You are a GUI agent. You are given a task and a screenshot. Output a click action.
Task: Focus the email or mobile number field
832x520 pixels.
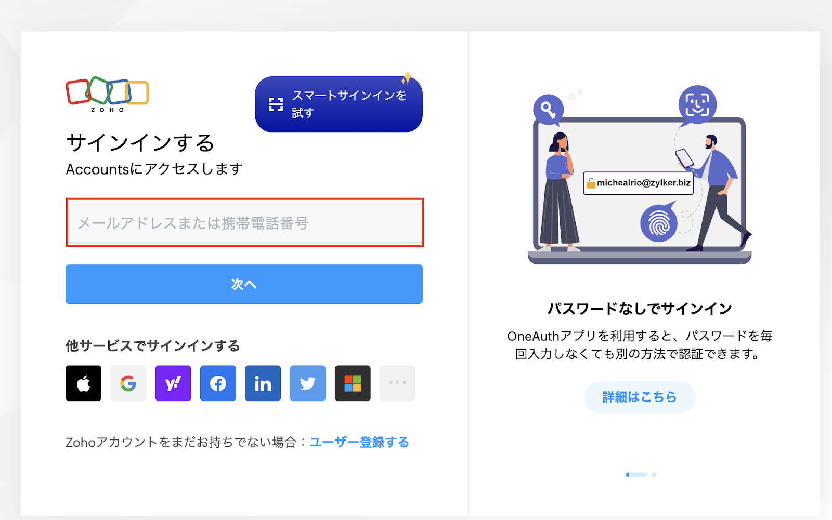pyautogui.click(x=245, y=223)
